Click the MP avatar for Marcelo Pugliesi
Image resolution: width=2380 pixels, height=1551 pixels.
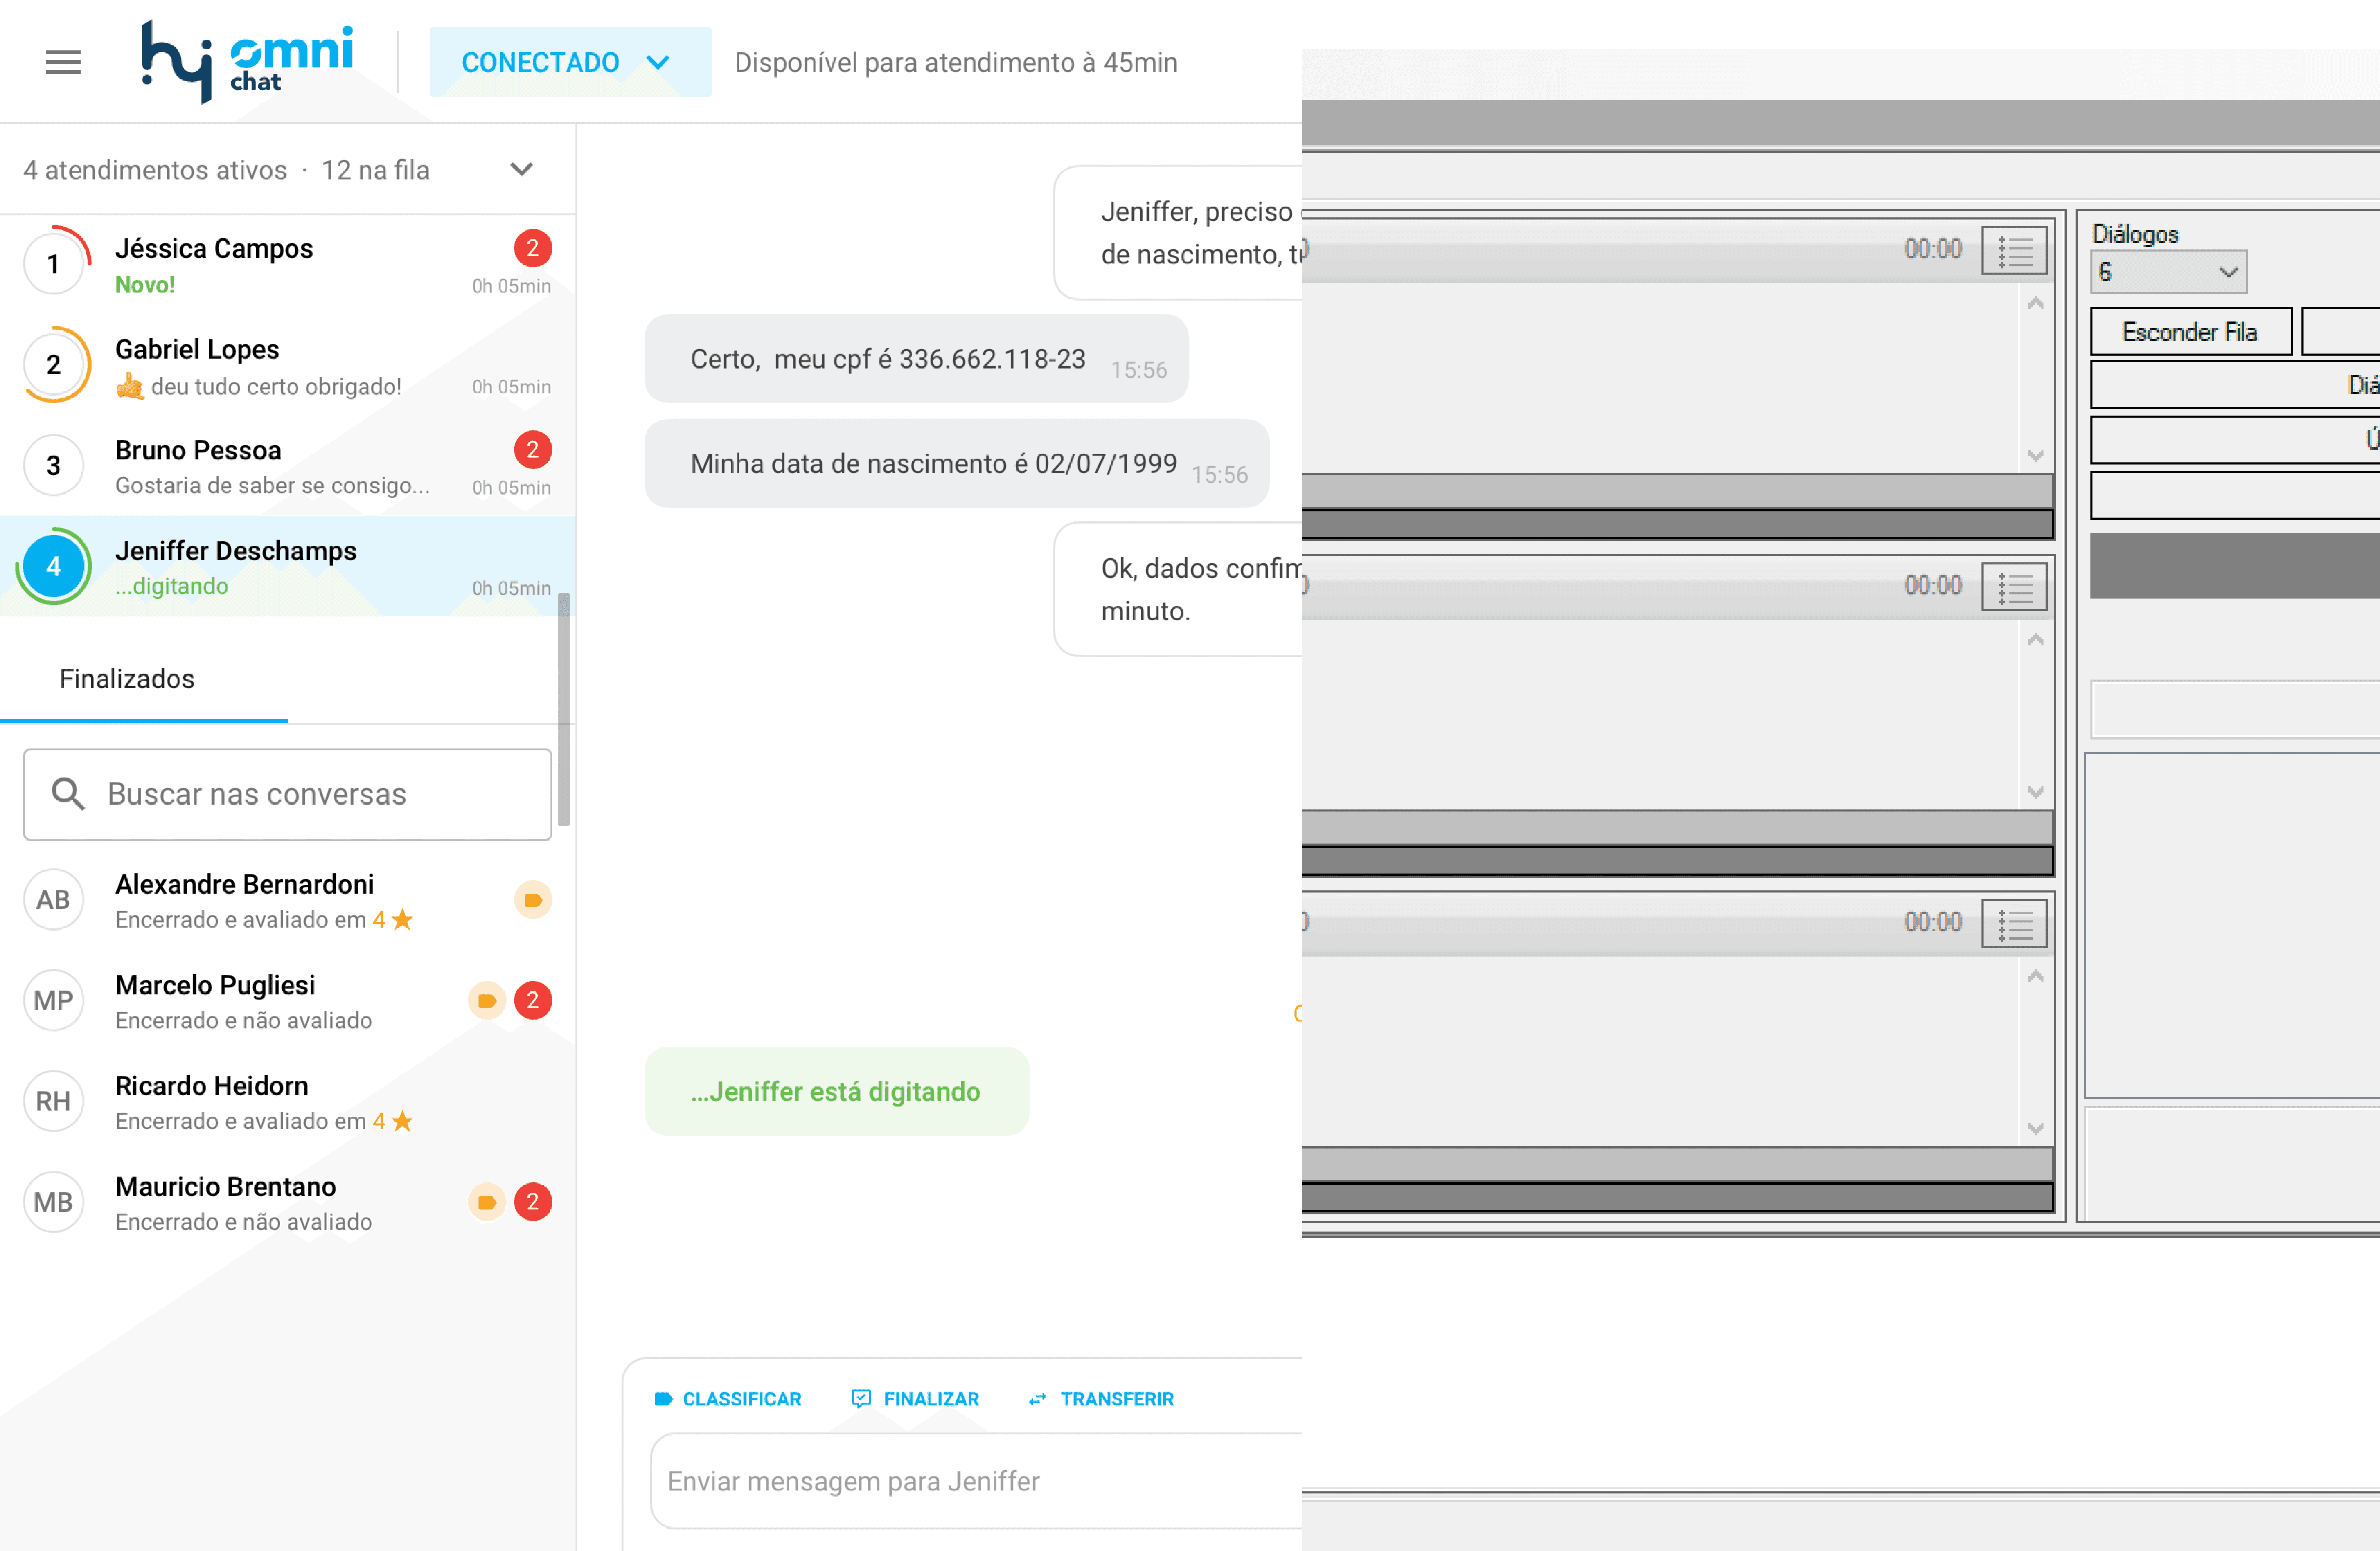(54, 1001)
